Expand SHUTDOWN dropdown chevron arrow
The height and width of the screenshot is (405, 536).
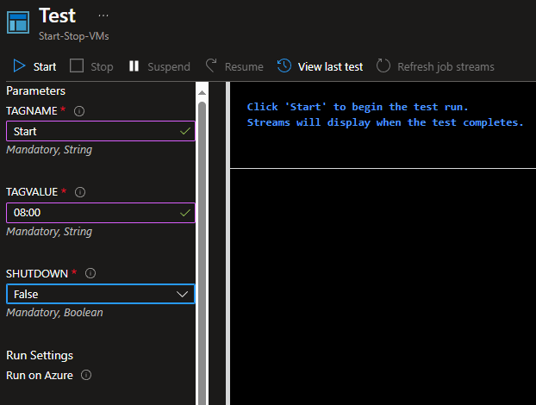[x=182, y=294]
